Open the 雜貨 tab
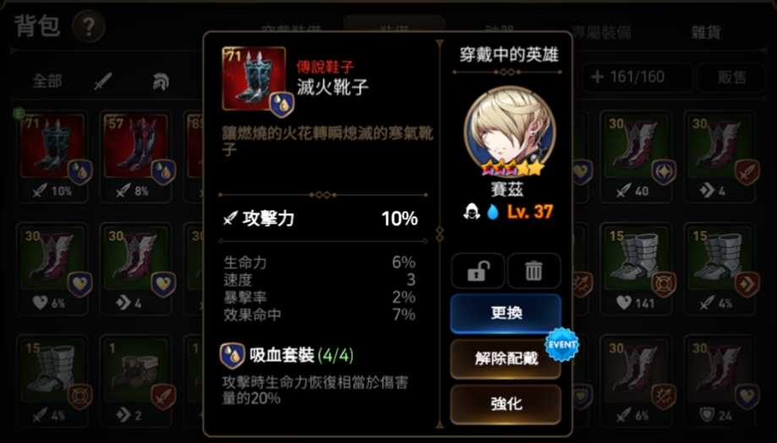 click(x=706, y=33)
